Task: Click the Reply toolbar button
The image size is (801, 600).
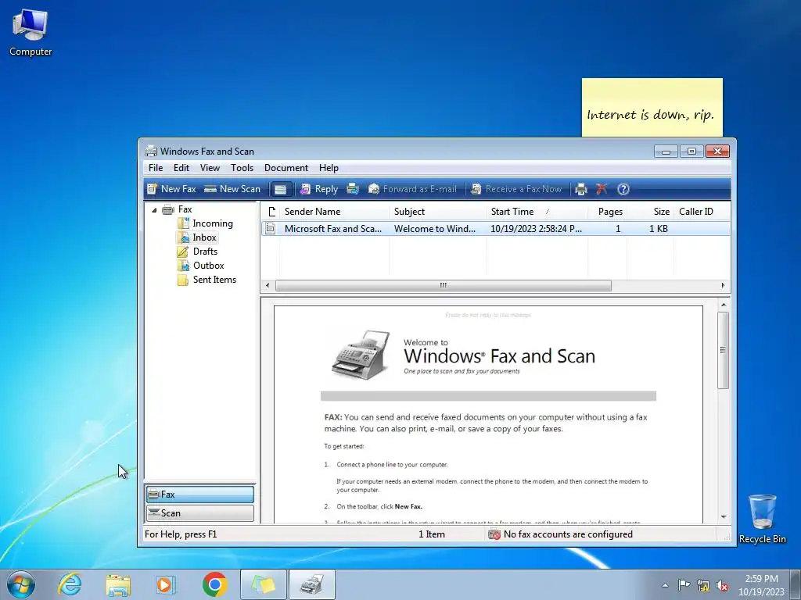Action: [319, 189]
